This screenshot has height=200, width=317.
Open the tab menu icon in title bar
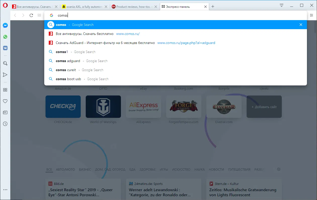tap(282, 6)
